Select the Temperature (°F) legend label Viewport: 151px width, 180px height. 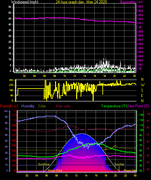click(x=114, y=106)
